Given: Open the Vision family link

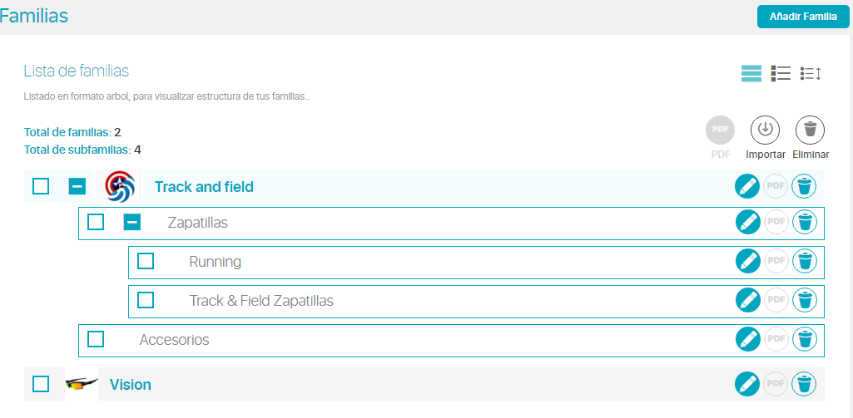Looking at the screenshot, I should pyautogui.click(x=131, y=385).
